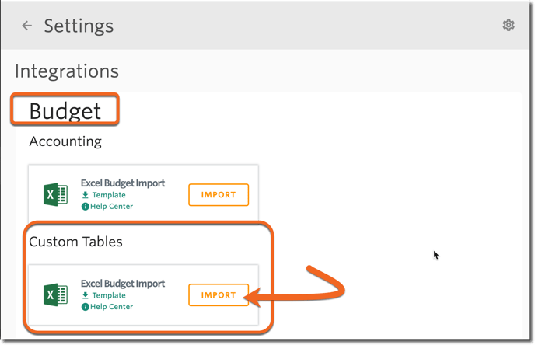Open Template link in Accounting card
Viewport: 535px width, 345px height.
109,195
